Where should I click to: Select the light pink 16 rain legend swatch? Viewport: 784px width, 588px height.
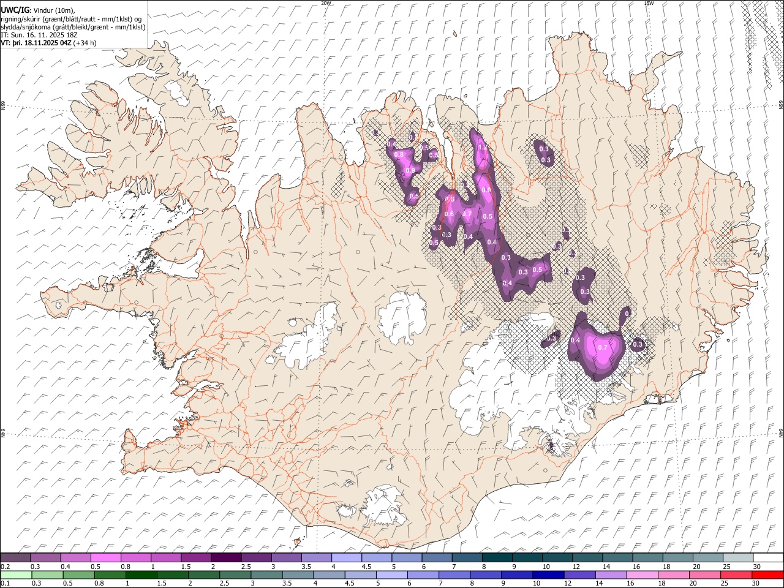tap(642, 575)
